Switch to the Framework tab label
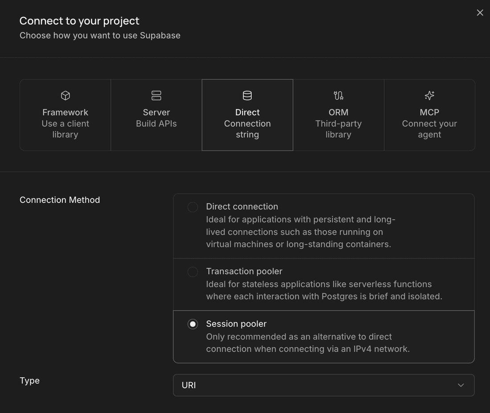490x413 pixels. point(65,113)
